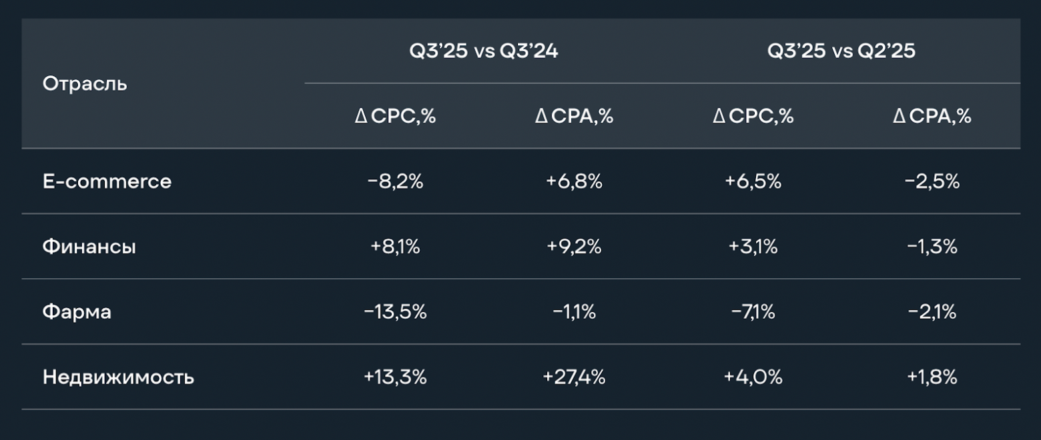Select the Q3'25 vs Q2'25 header
Screen dimensions: 1041x440
point(841,52)
